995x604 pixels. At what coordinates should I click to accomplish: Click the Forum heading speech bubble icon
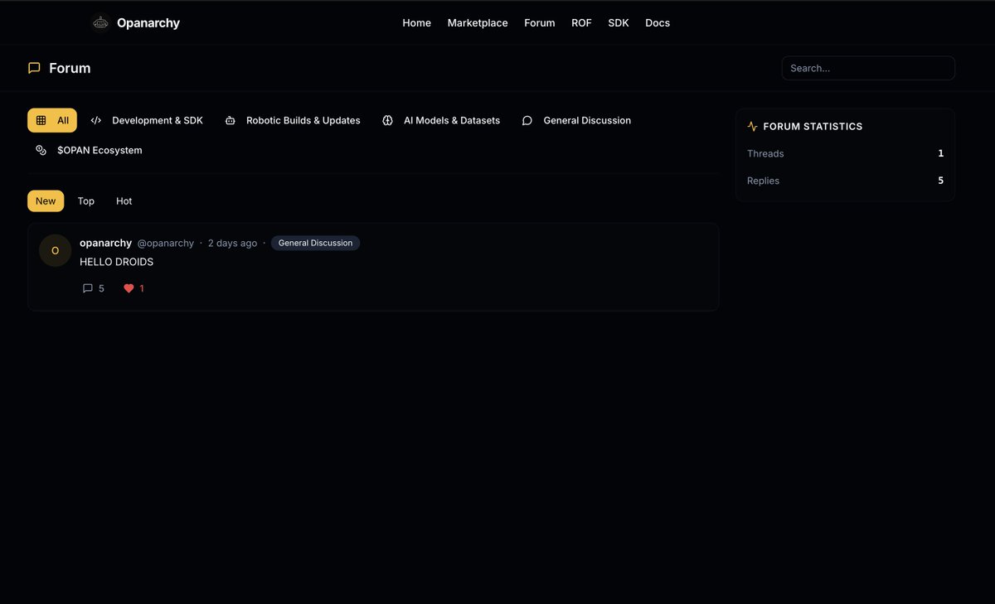(x=34, y=68)
